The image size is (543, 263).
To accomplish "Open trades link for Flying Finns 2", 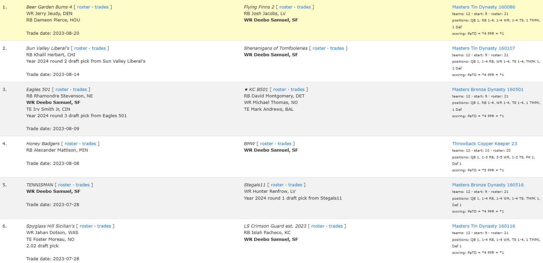I will (304, 7).
